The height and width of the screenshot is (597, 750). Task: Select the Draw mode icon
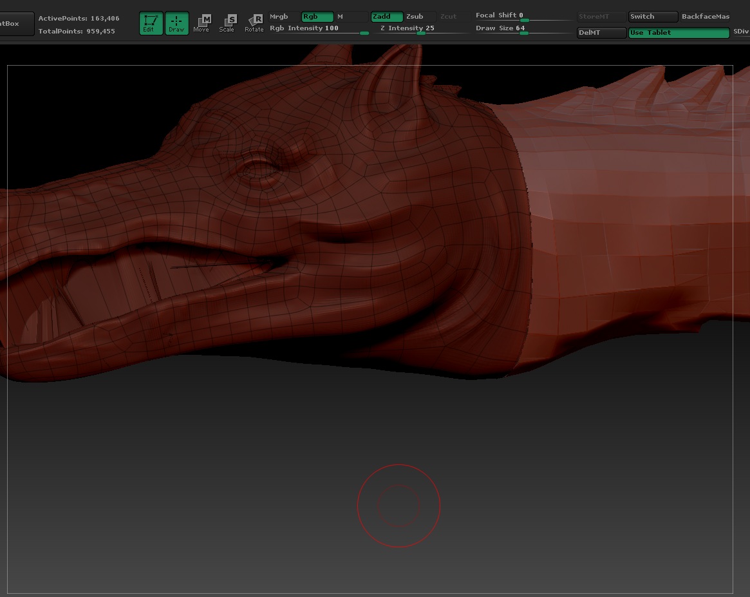pyautogui.click(x=176, y=23)
